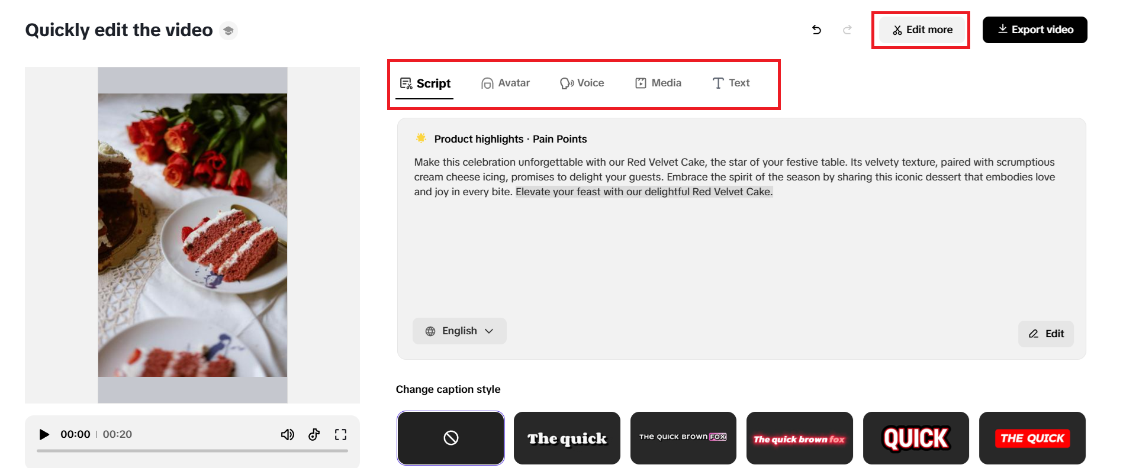Open the Voice tab
The width and height of the screenshot is (1136, 468).
(582, 83)
